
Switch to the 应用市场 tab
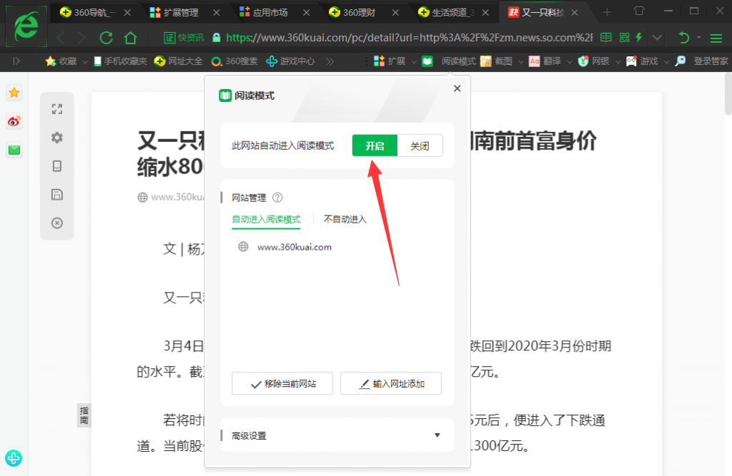tap(269, 13)
